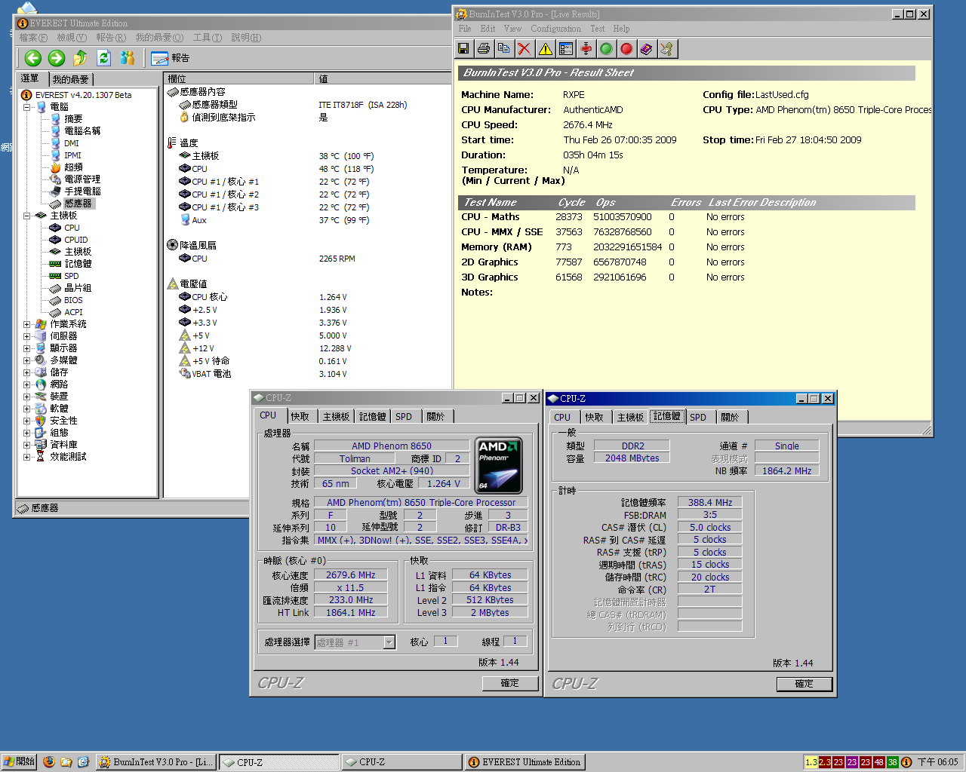Switch to 快取 tab in left CPU-Z window
966x772 pixels.
[x=300, y=416]
